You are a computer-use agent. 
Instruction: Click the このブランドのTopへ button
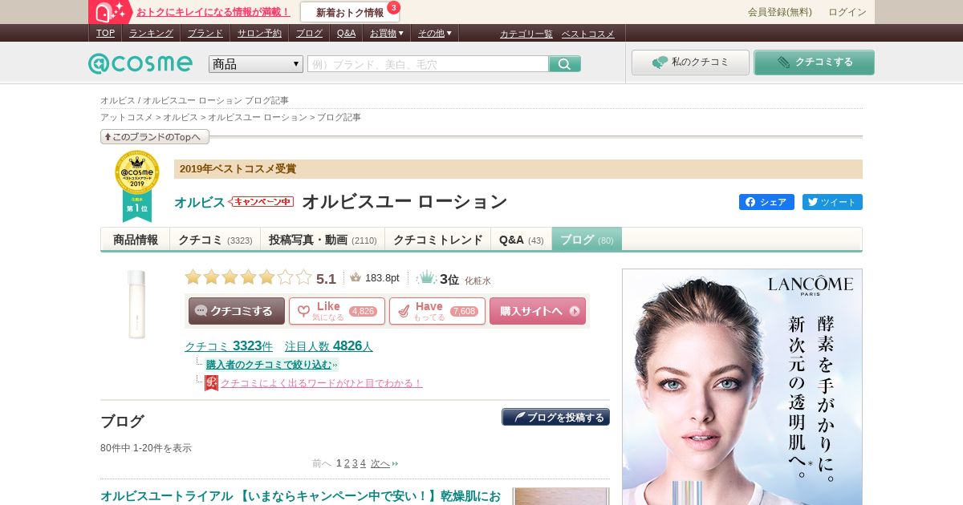[155, 137]
